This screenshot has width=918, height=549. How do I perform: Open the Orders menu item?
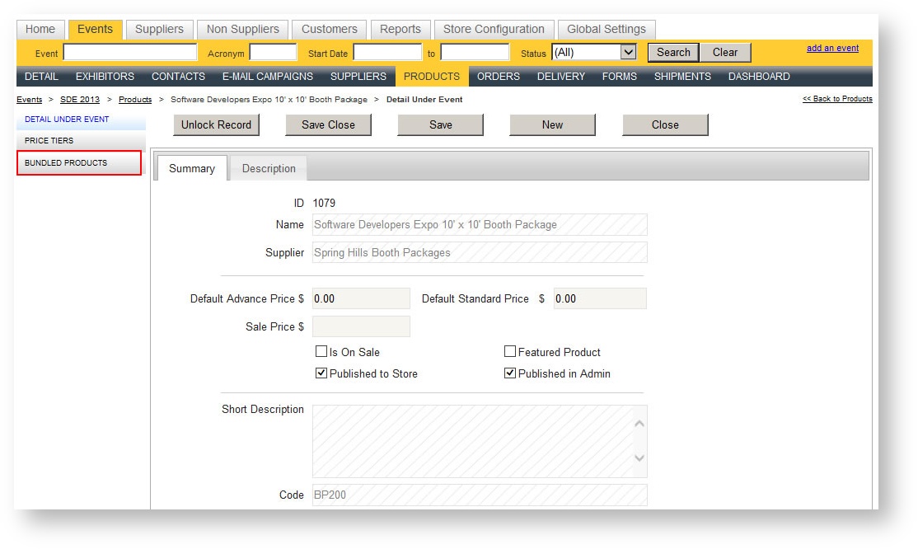click(499, 77)
